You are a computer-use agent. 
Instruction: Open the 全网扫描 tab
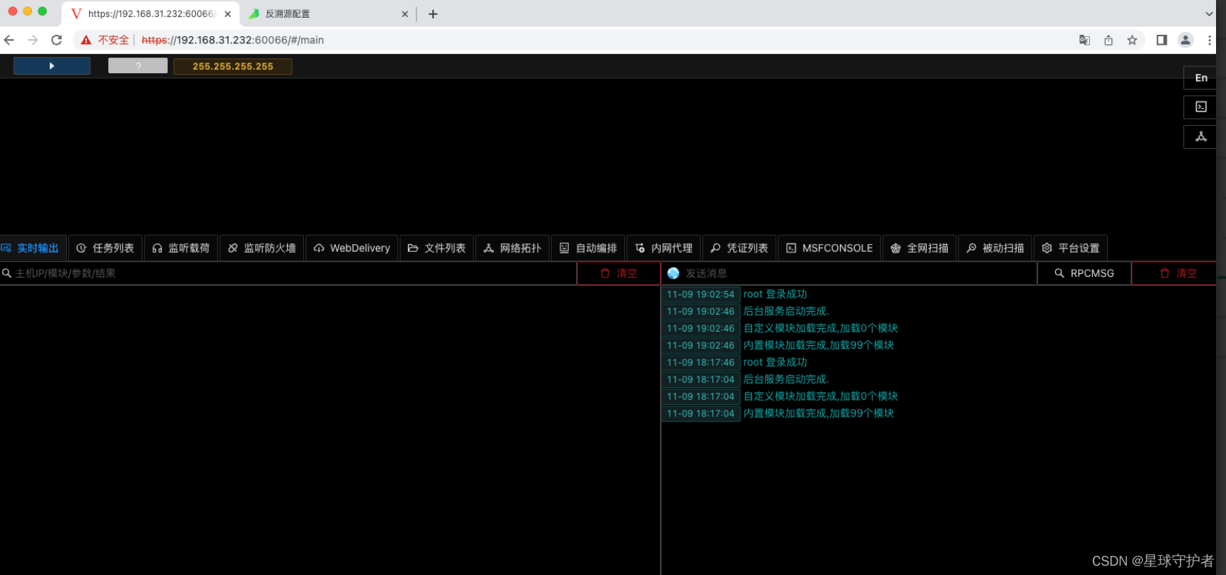click(x=920, y=248)
